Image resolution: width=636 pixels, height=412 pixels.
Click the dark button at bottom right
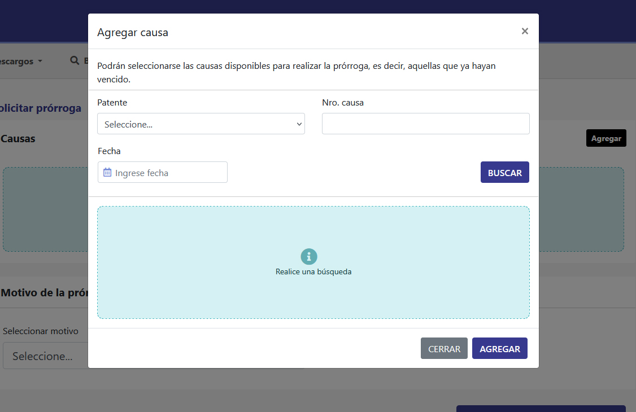[x=540, y=409]
